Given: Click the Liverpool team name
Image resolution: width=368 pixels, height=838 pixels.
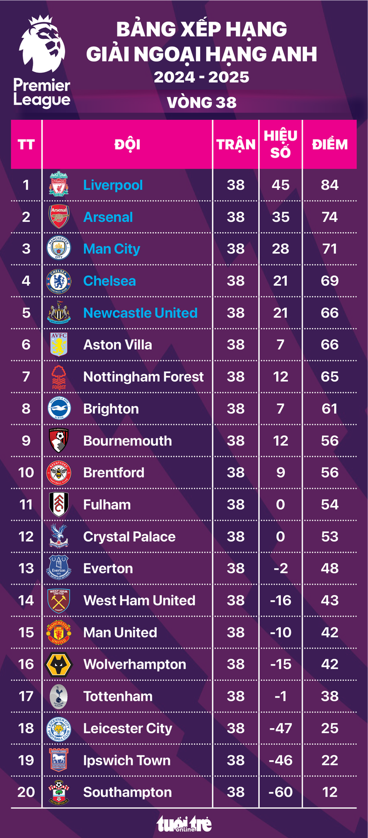Looking at the screenshot, I should [x=113, y=185].
